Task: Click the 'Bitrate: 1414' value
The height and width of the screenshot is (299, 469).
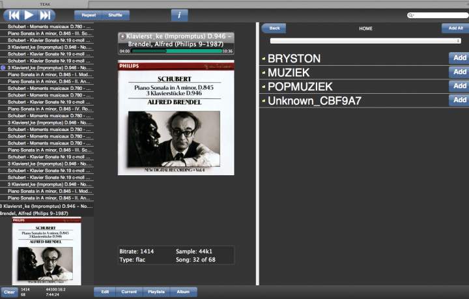Action: 136,251
